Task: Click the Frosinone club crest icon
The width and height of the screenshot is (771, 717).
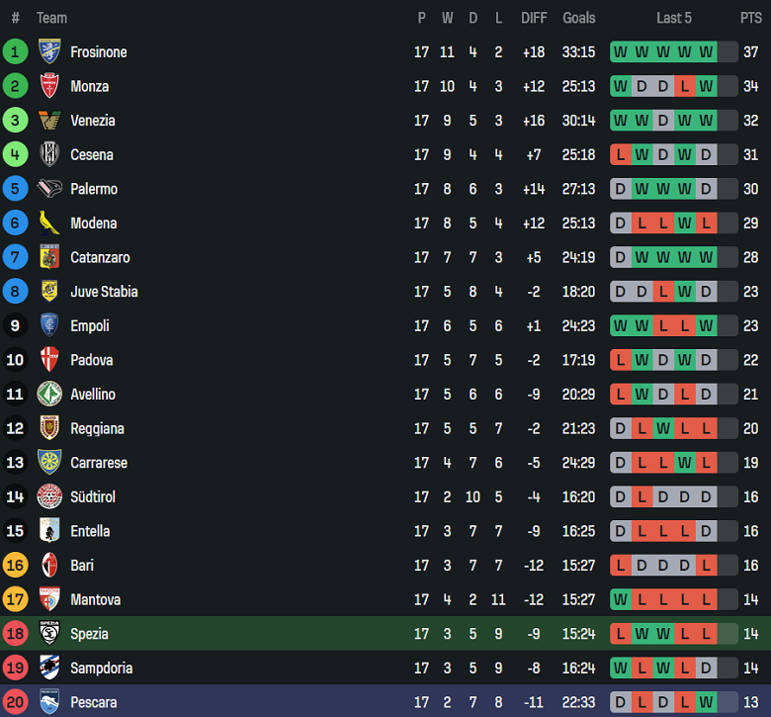Action: [49, 52]
